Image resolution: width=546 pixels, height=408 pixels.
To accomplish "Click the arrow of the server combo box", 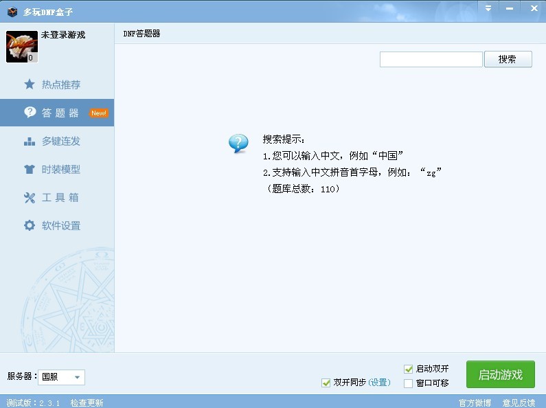I will [x=78, y=377].
